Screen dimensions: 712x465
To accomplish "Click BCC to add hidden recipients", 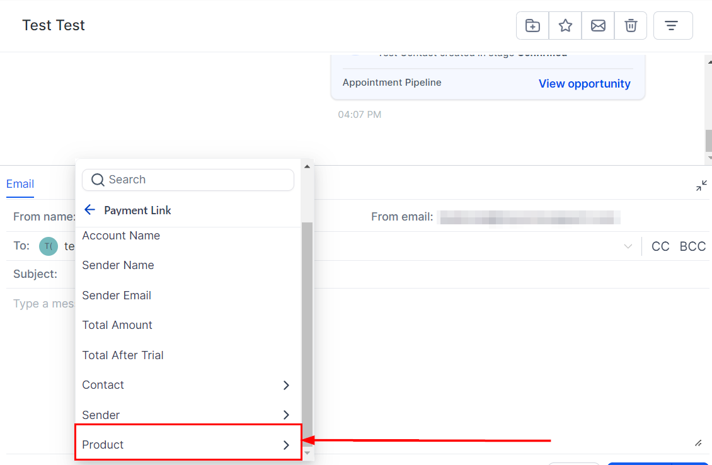I will pyautogui.click(x=692, y=247).
